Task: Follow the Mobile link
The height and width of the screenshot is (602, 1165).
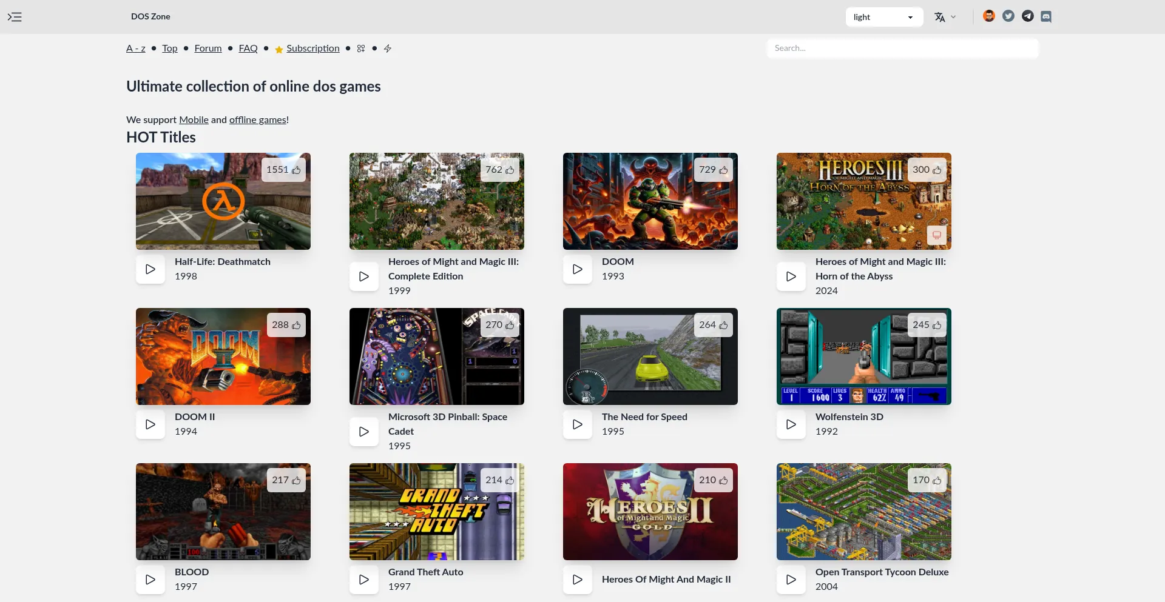Action: click(194, 120)
